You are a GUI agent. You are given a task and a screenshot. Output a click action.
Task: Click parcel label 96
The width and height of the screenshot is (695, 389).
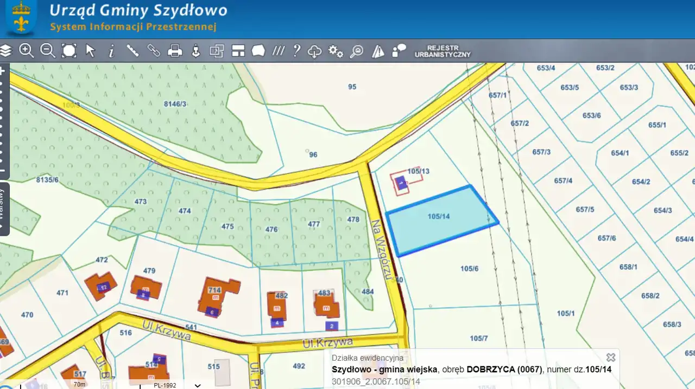(313, 154)
